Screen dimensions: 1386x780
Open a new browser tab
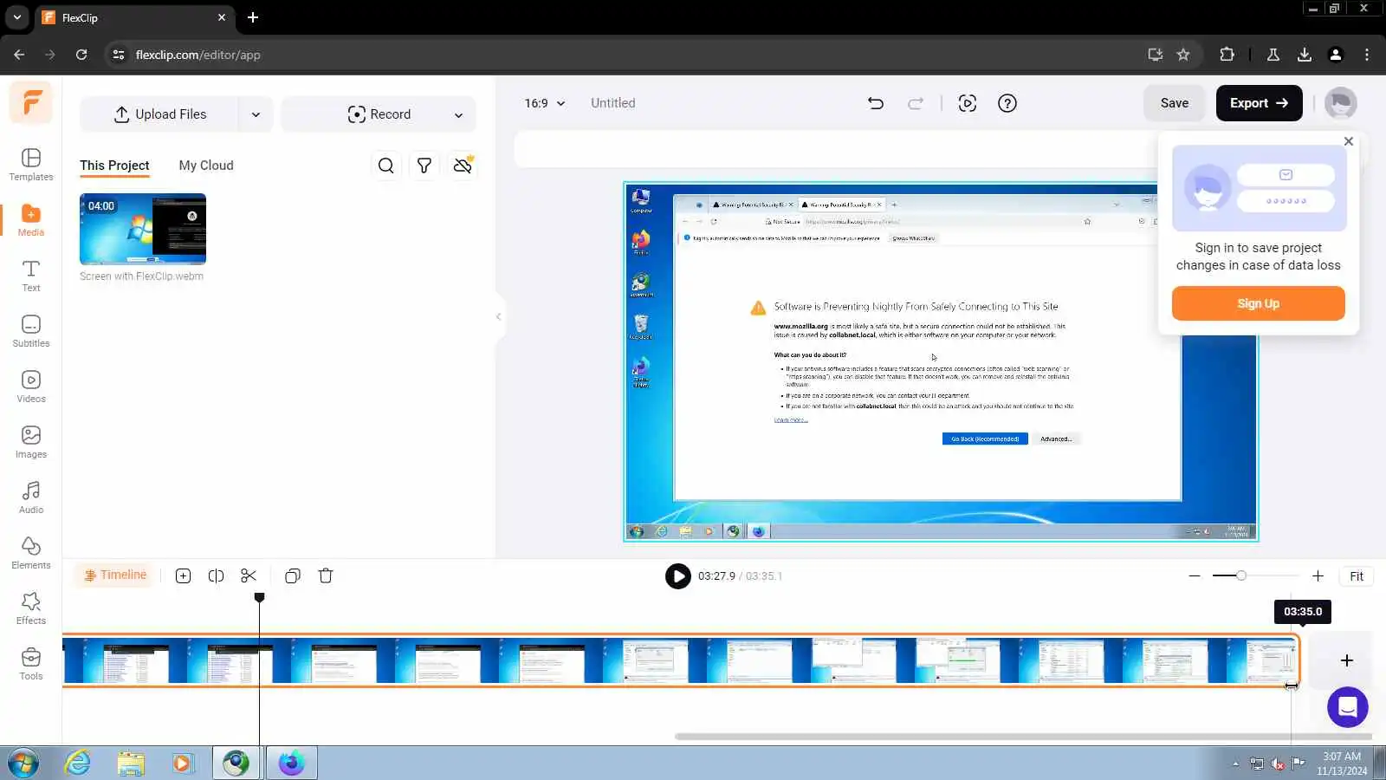pyautogui.click(x=253, y=17)
